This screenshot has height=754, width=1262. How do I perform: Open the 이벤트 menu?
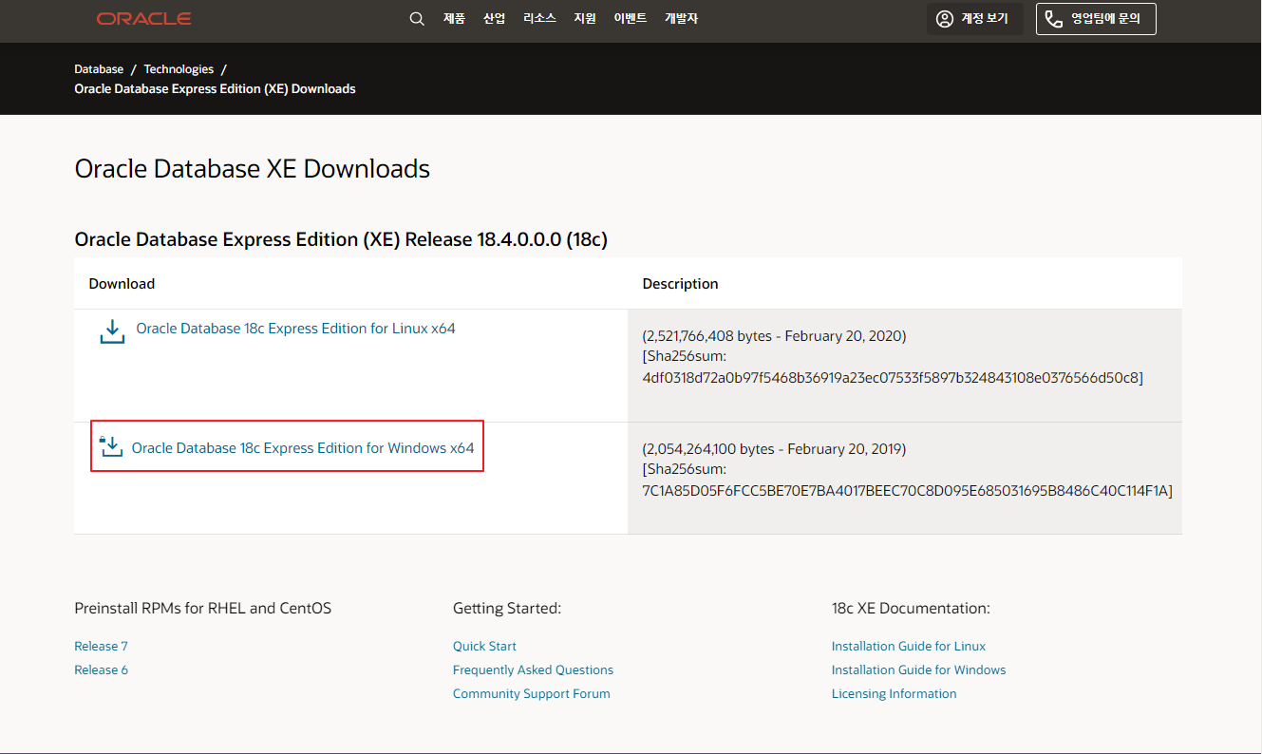pyautogui.click(x=631, y=18)
